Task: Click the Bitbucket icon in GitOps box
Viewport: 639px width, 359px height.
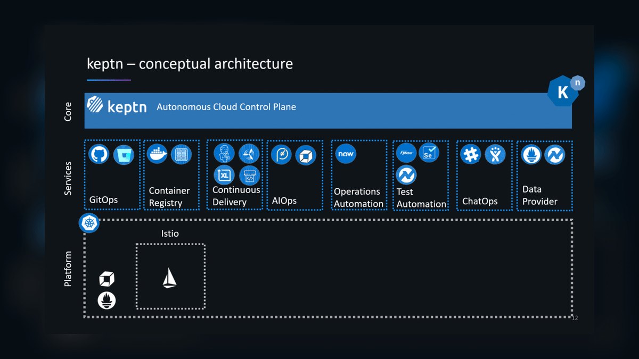Action: pos(124,155)
